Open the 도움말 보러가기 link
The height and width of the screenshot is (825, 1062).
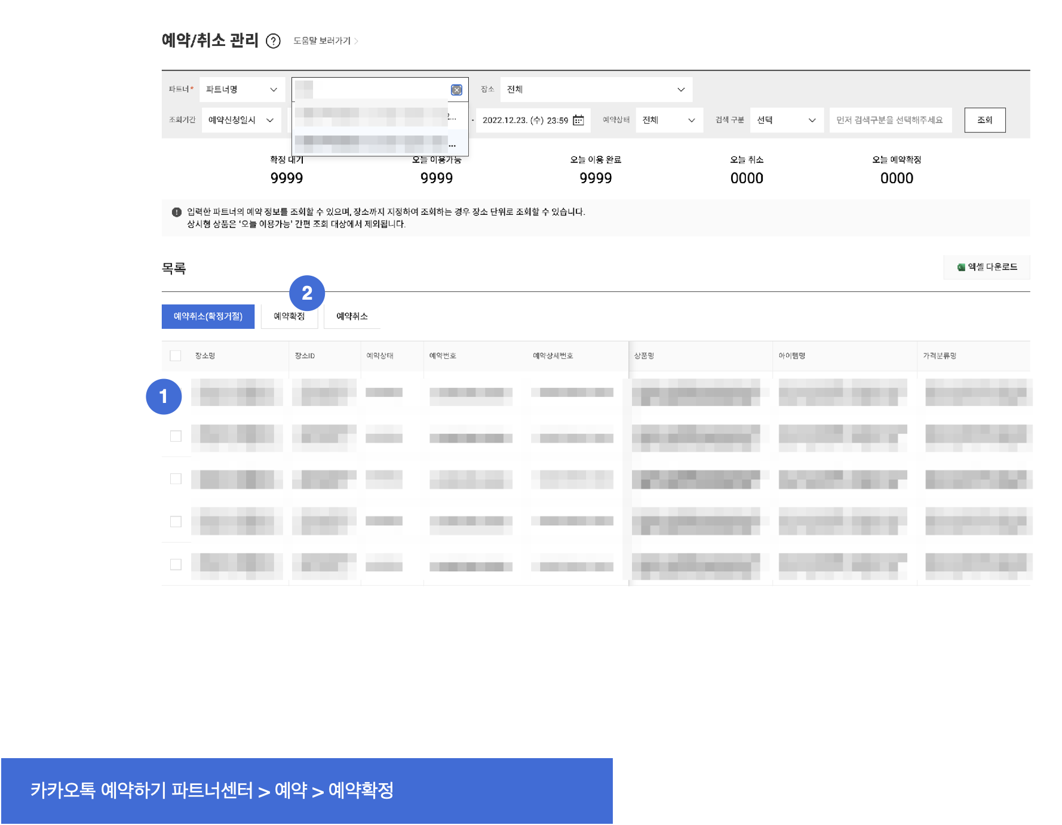(321, 41)
